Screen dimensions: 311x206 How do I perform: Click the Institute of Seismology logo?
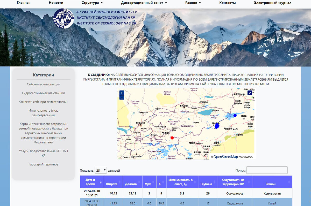(63, 18)
